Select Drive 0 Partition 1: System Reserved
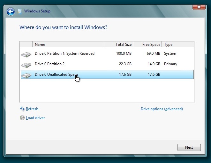The image size is (211, 163). coord(107,53)
